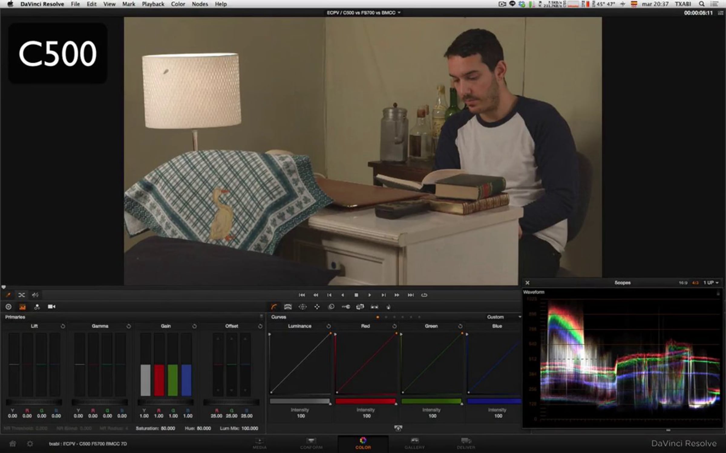Open the 1 UP scopes layout dropdown
Screen dimensions: 726x453
(711, 283)
